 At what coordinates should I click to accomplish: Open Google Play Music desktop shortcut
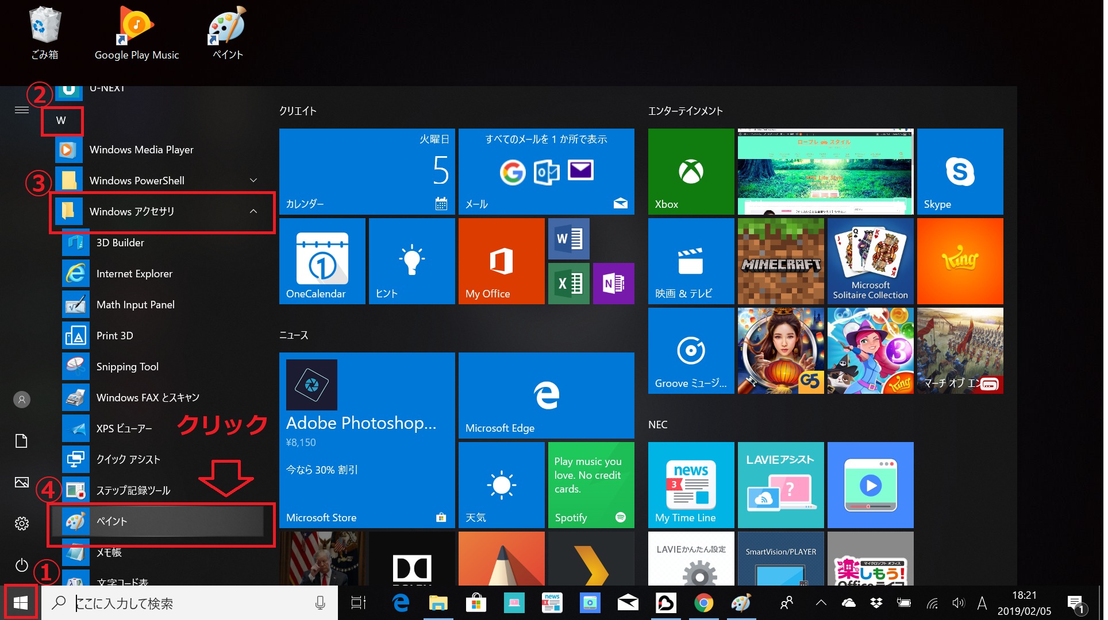click(137, 33)
